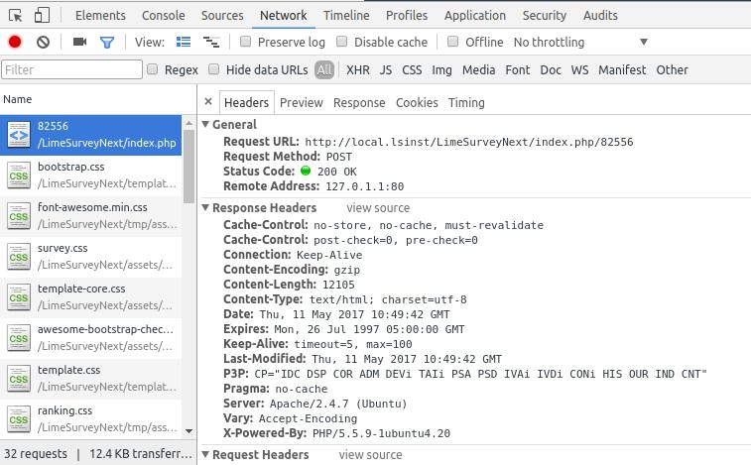
Task: Open the No throttling dropdown
Action: tap(580, 42)
